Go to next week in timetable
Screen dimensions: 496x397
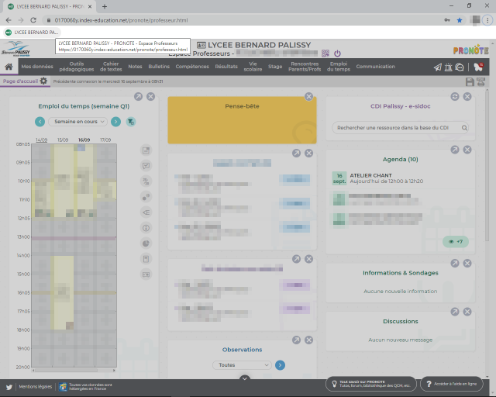click(115, 122)
